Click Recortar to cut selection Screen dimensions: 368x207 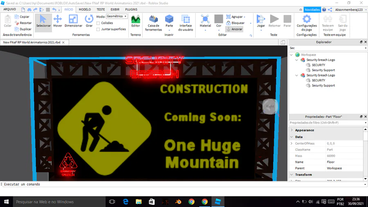click(x=23, y=23)
